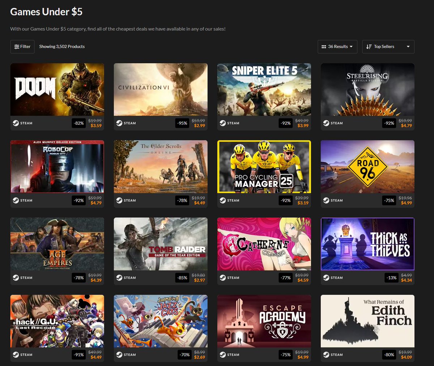
Task: Click the Steam icon under Jumping Jazz Cats
Action: (x=119, y=355)
